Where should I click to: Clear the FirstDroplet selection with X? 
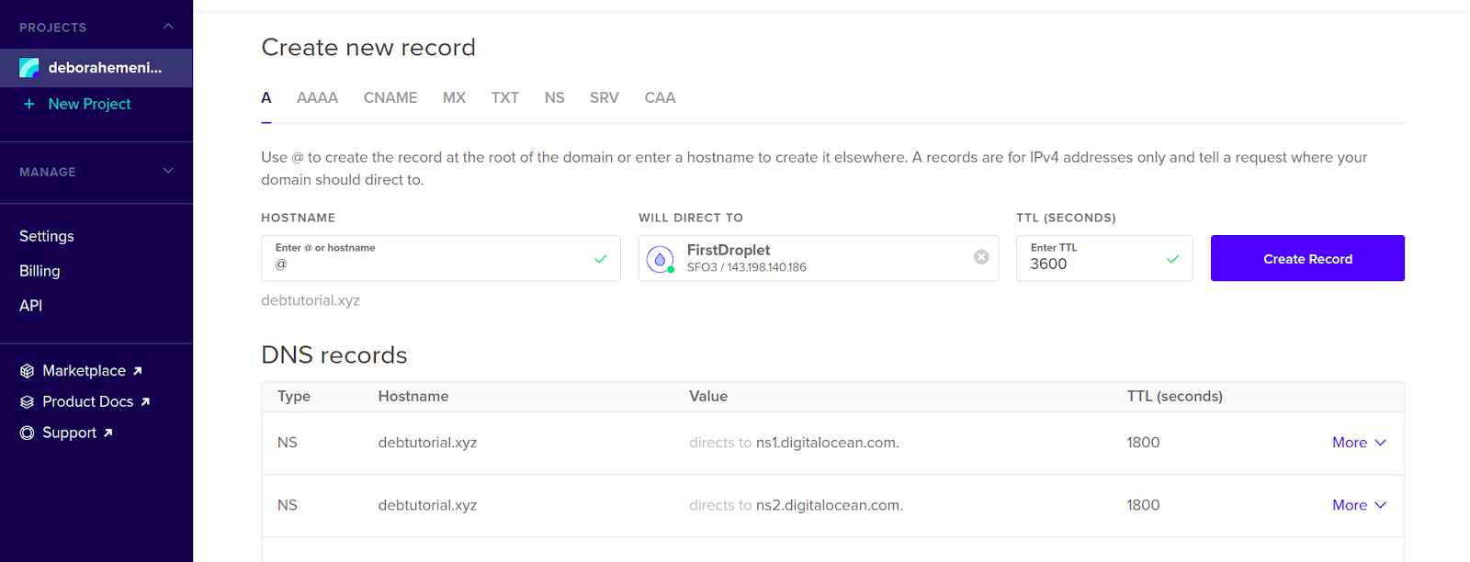[x=981, y=257]
